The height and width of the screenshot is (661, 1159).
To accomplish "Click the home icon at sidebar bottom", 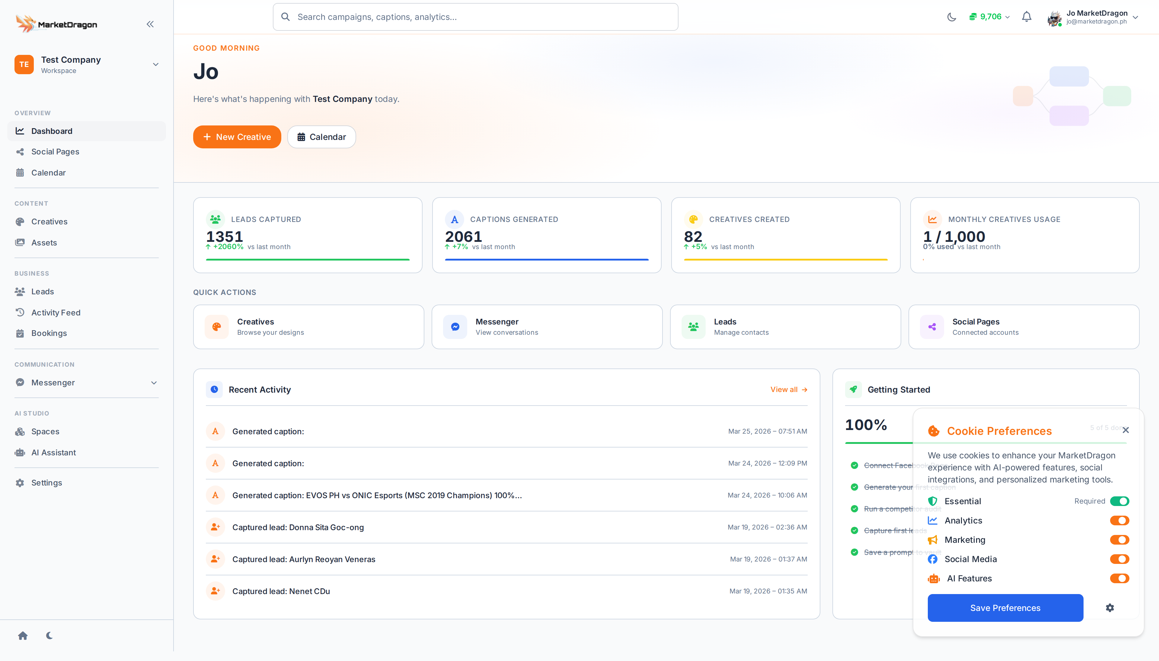I will point(23,636).
